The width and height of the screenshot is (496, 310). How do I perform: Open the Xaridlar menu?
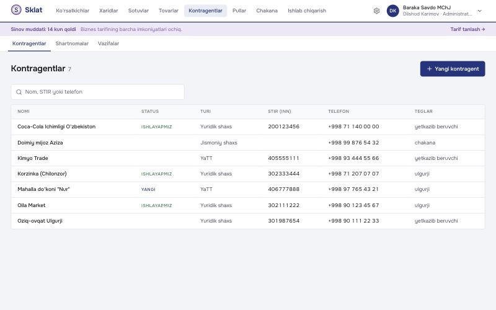coord(108,11)
